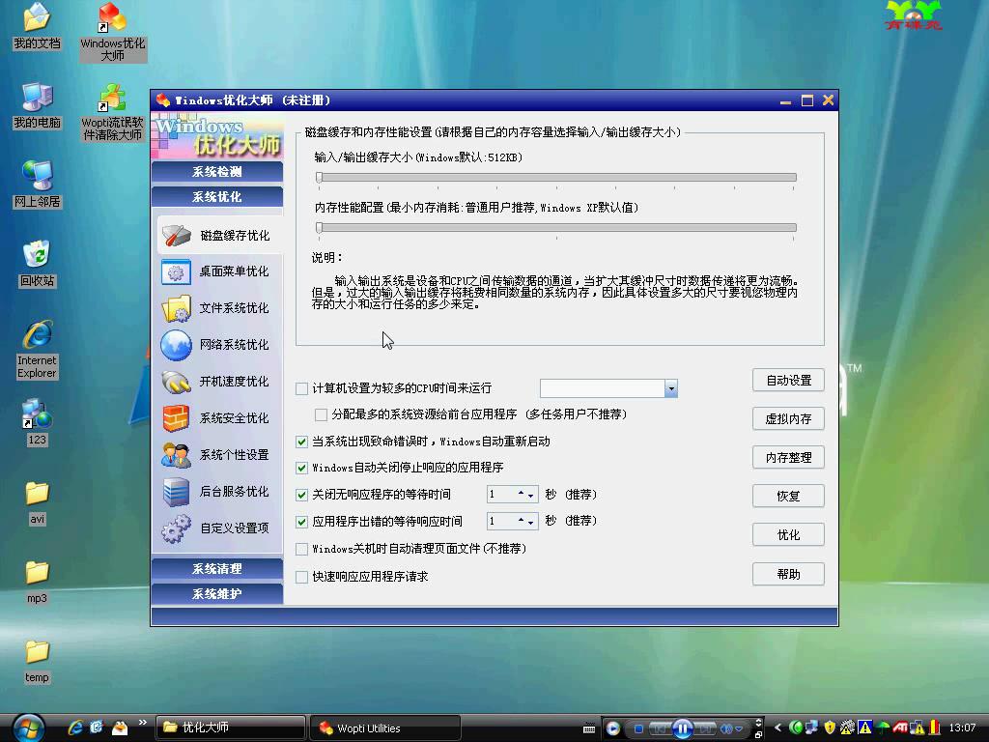Open the 关闭无响应程序 wait time spinner dropdown
Viewport: 989px width, 742px height.
pos(530,495)
